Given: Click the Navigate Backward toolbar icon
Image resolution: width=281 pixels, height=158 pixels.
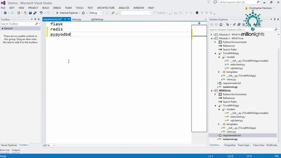Looking at the screenshot, I should (5, 13).
